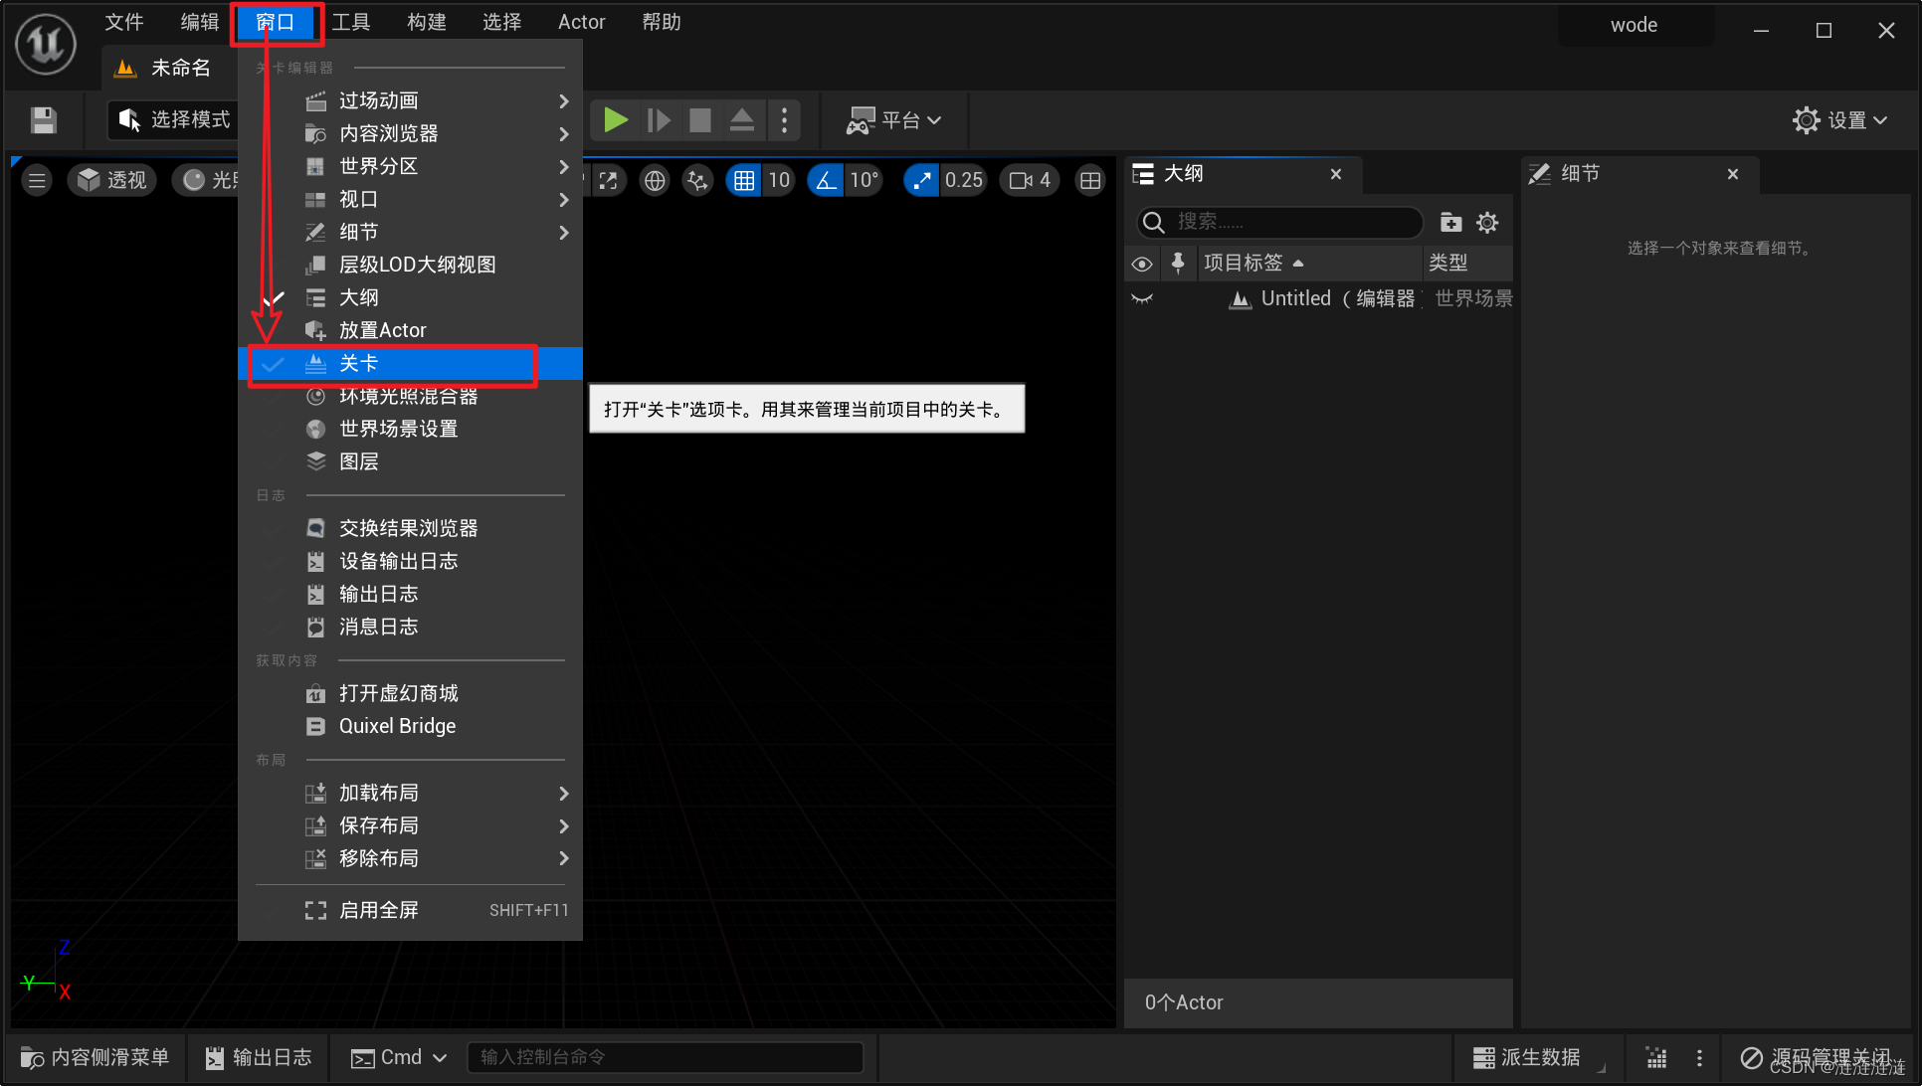Click the create folder icon in outliner
Viewport: 1922px width, 1086px height.
tap(1450, 222)
